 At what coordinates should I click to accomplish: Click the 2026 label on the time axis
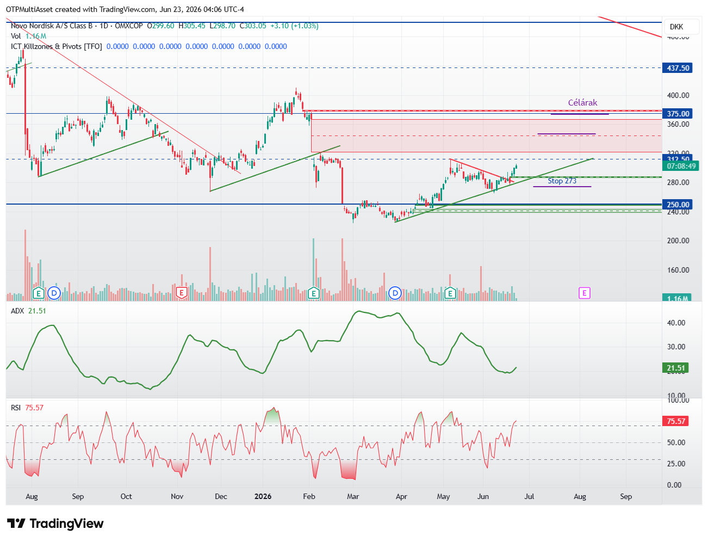point(263,496)
